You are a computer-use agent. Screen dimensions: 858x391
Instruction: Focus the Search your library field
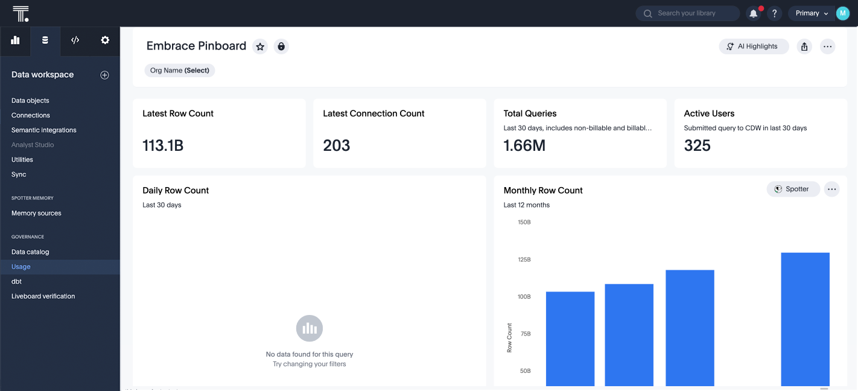click(x=688, y=13)
